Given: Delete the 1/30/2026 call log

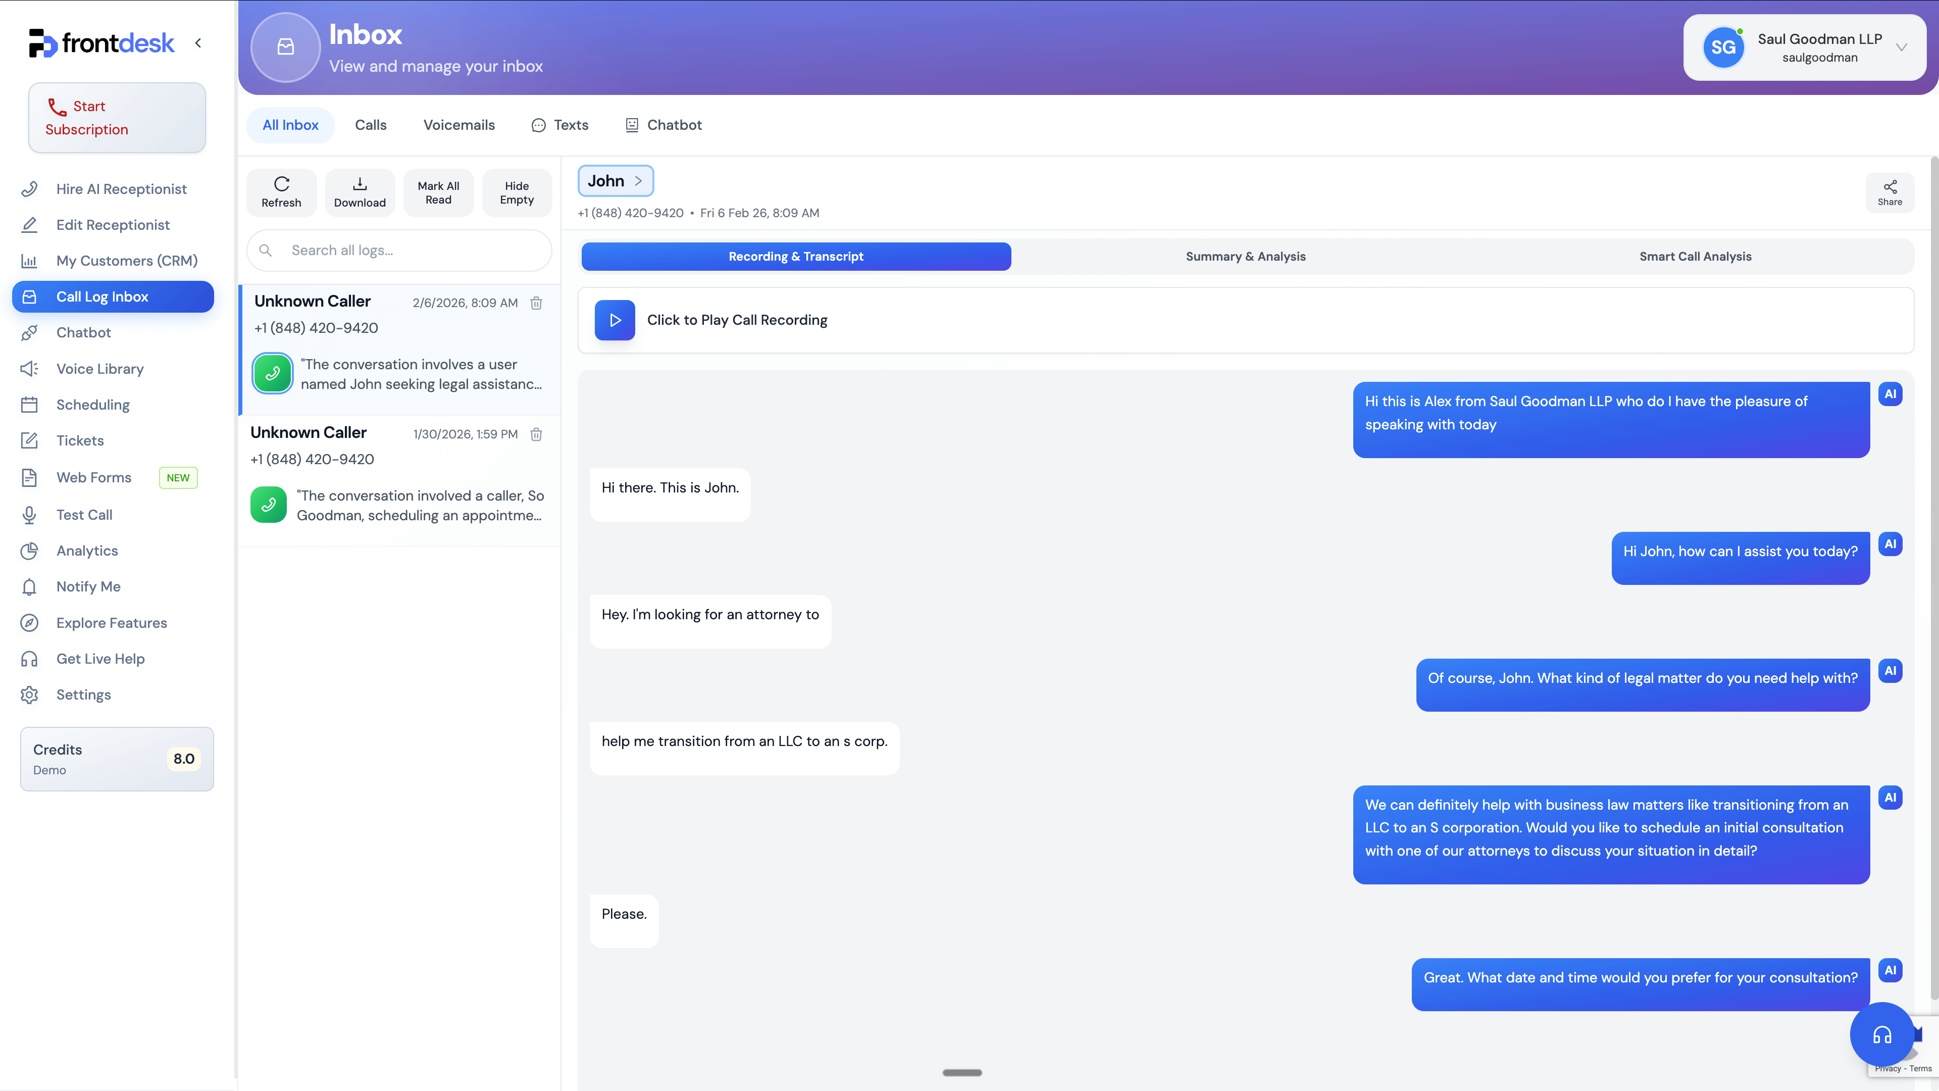Looking at the screenshot, I should (x=536, y=434).
